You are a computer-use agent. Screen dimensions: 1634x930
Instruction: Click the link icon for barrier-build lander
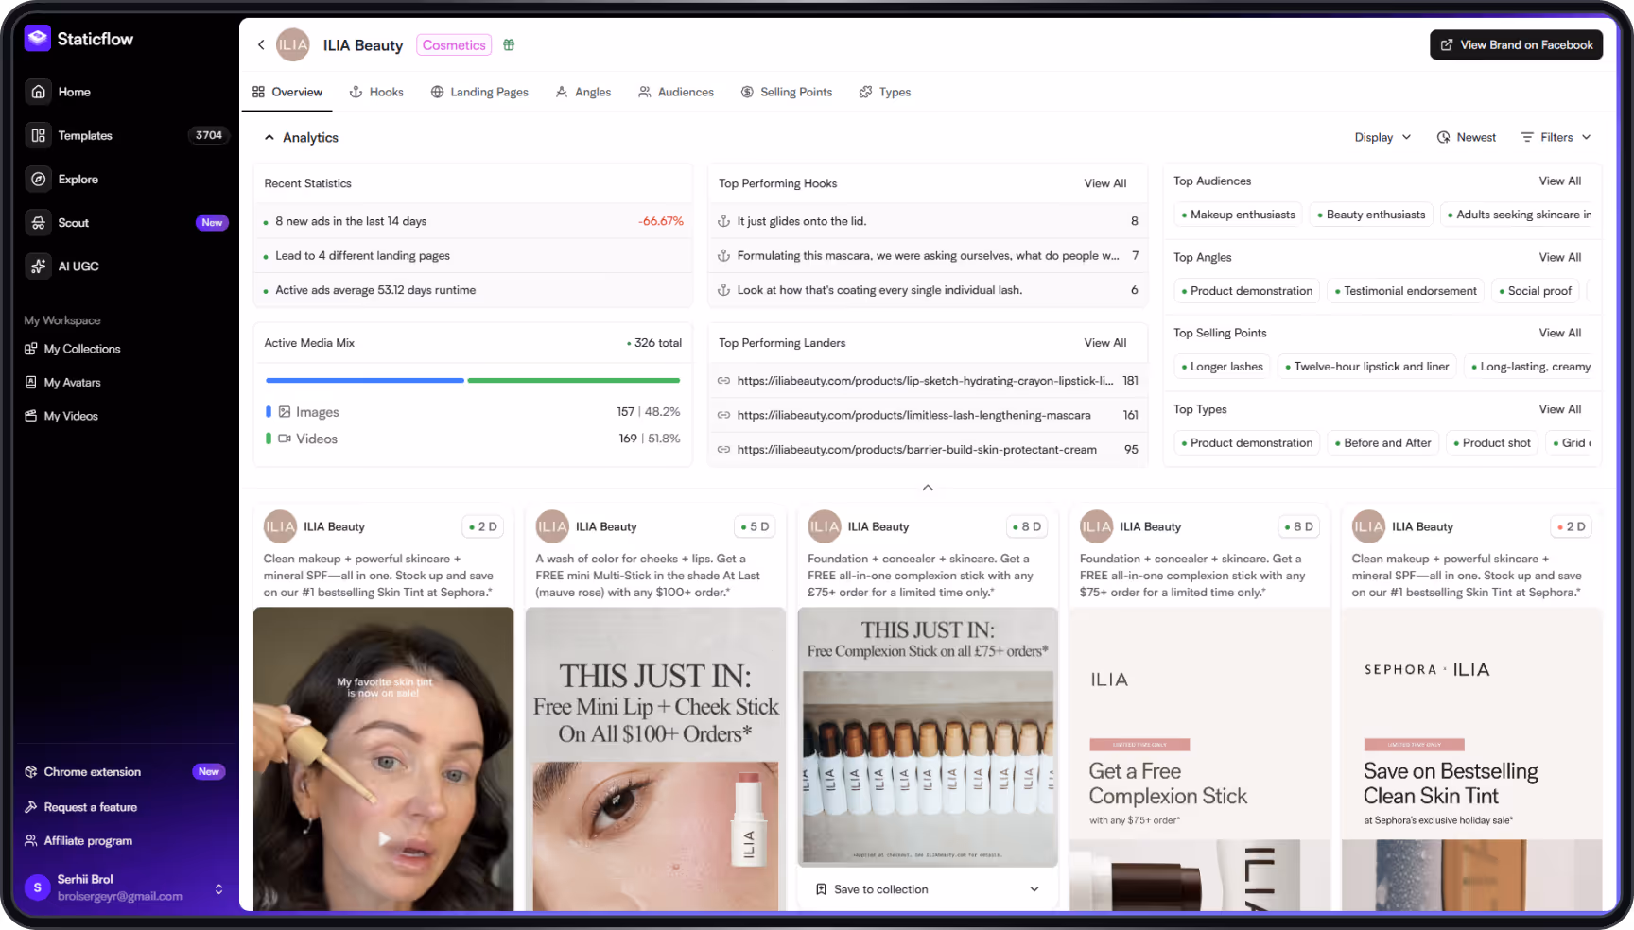point(723,450)
